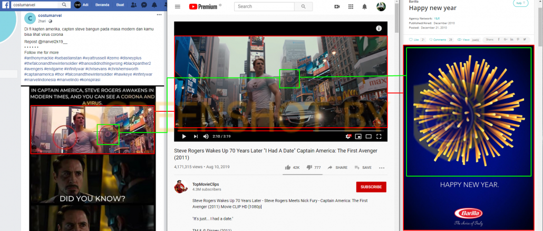Click the Facebook logo icon
This screenshot has width=543, height=231.
[x=6, y=5]
